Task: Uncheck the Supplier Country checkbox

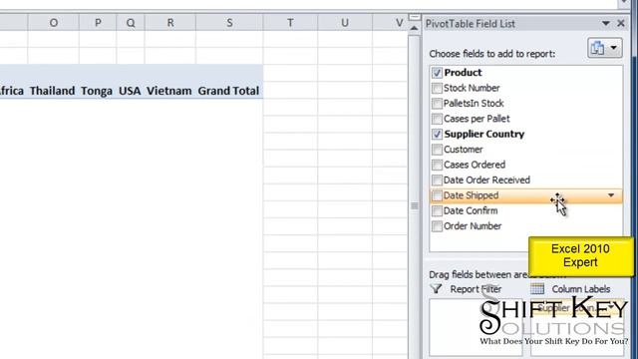Action: (x=437, y=134)
